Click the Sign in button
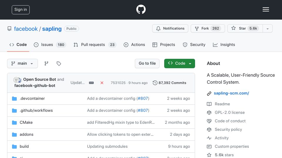The image size is (282, 158). 21,10
